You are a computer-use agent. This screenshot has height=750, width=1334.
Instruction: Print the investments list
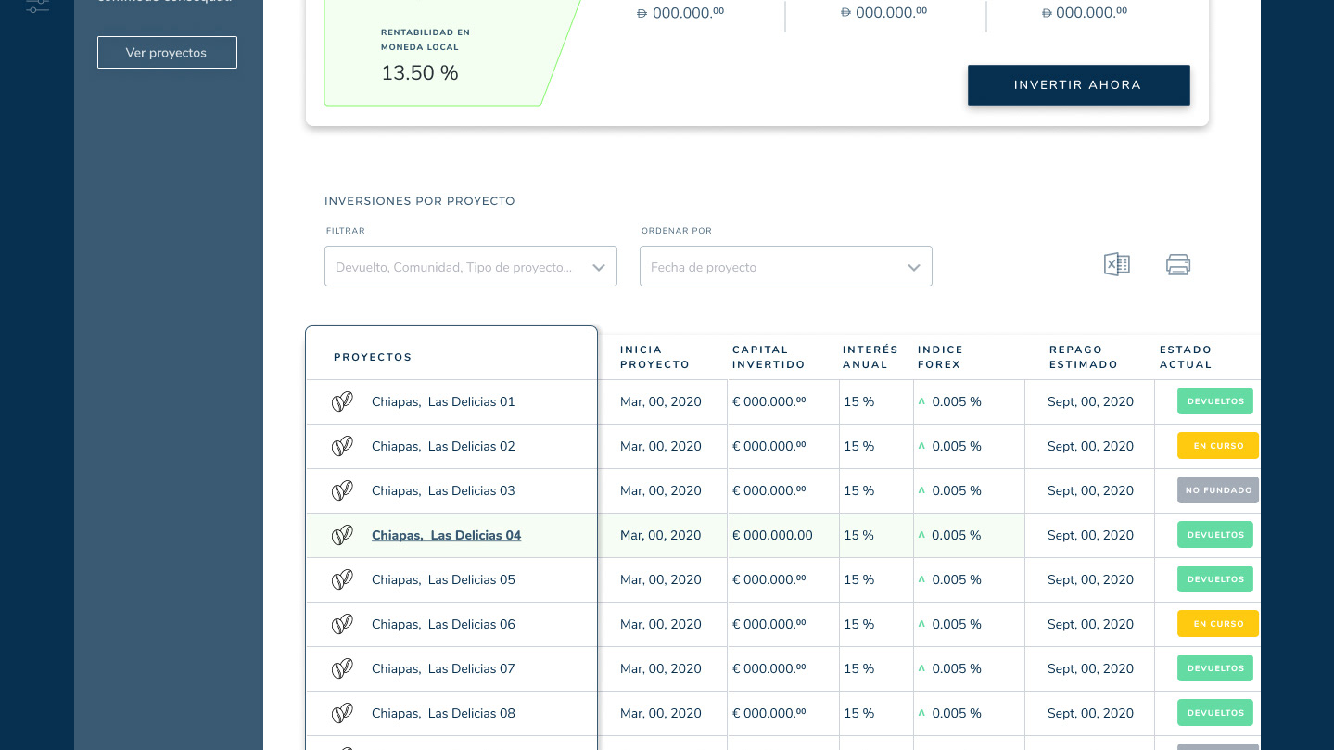[x=1178, y=264]
